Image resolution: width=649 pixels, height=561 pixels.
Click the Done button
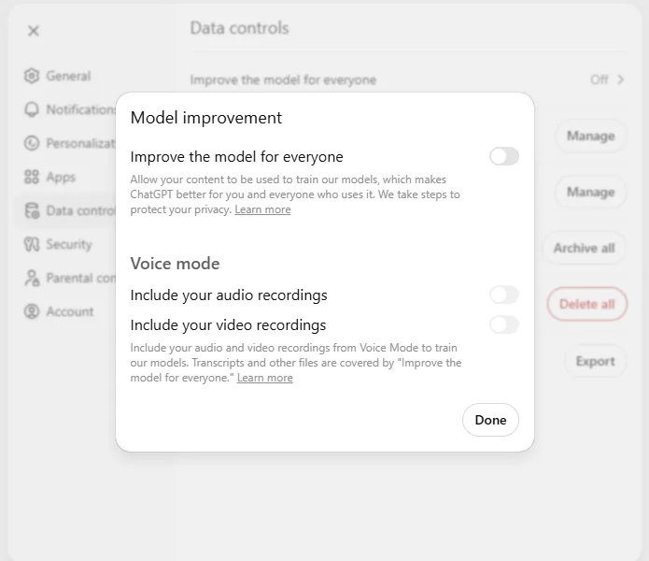(490, 420)
